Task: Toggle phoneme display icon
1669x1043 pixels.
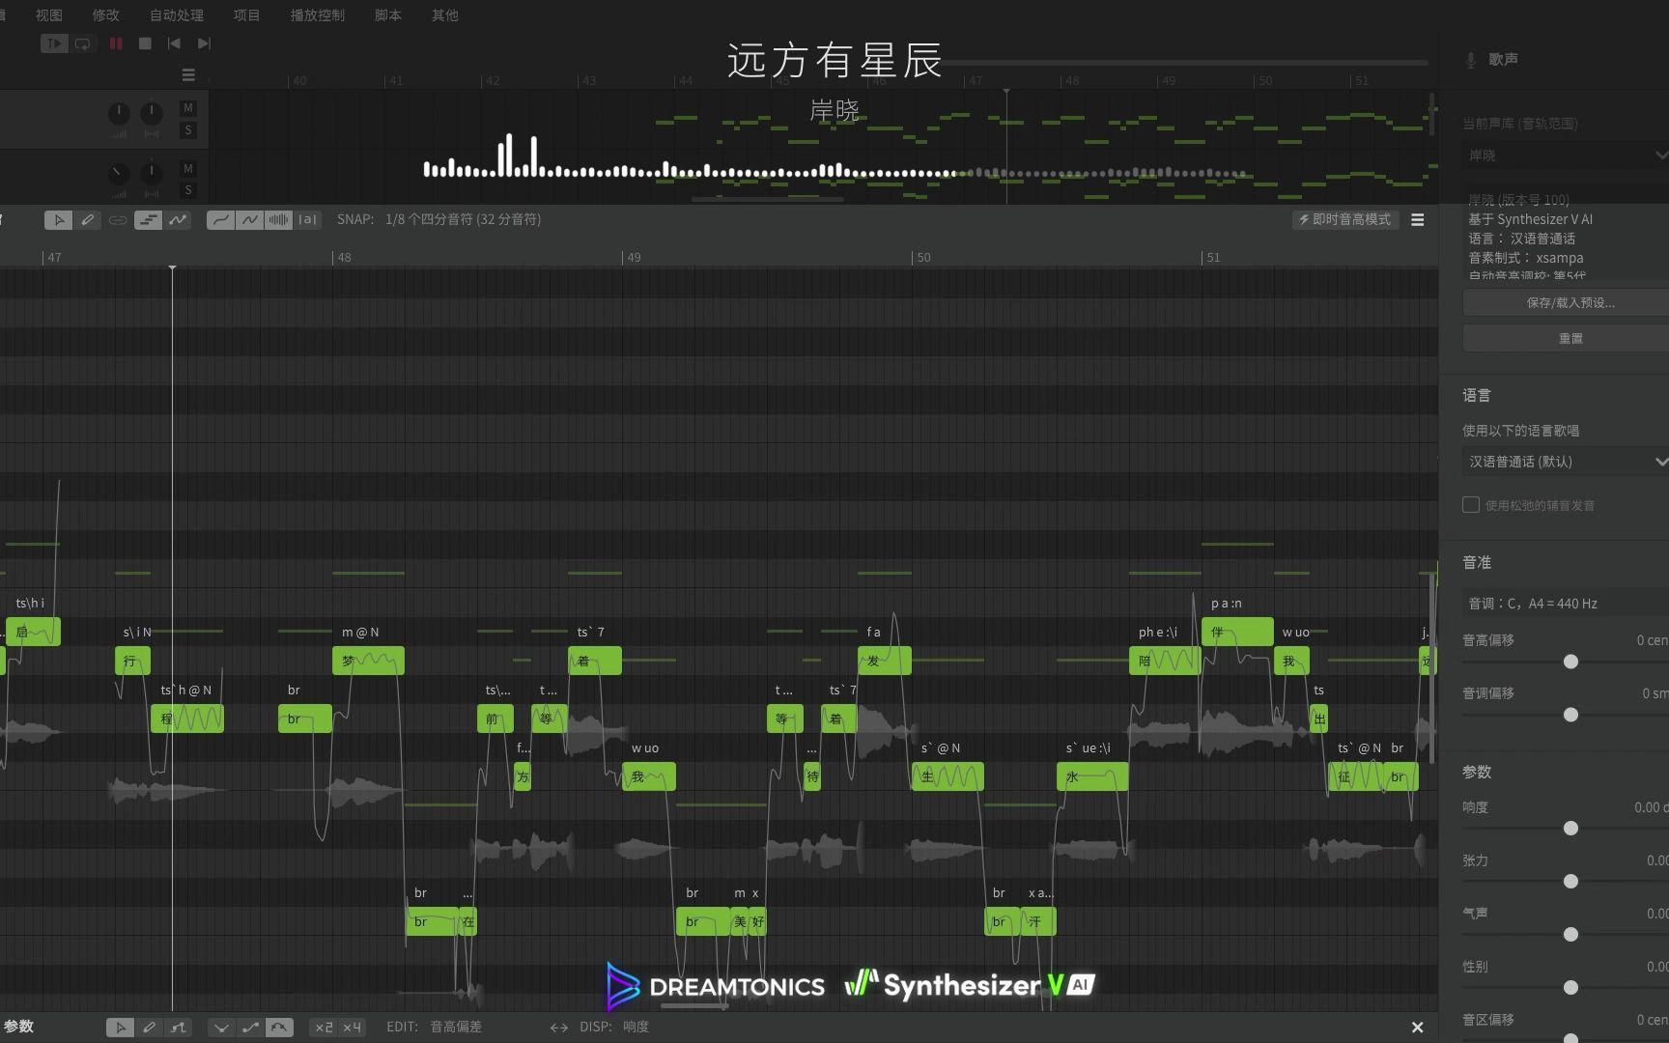Action: 307,220
